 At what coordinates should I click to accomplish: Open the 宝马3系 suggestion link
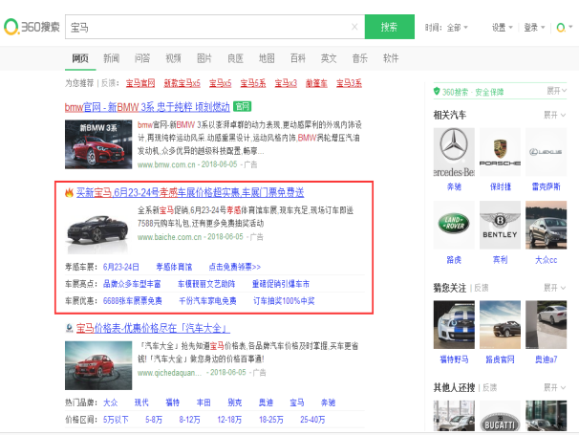pyautogui.click(x=349, y=83)
